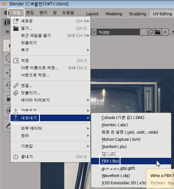Expand the 데이터 미리보기 submenu
This screenshot has width=174, height=189.
(x=51, y=100)
